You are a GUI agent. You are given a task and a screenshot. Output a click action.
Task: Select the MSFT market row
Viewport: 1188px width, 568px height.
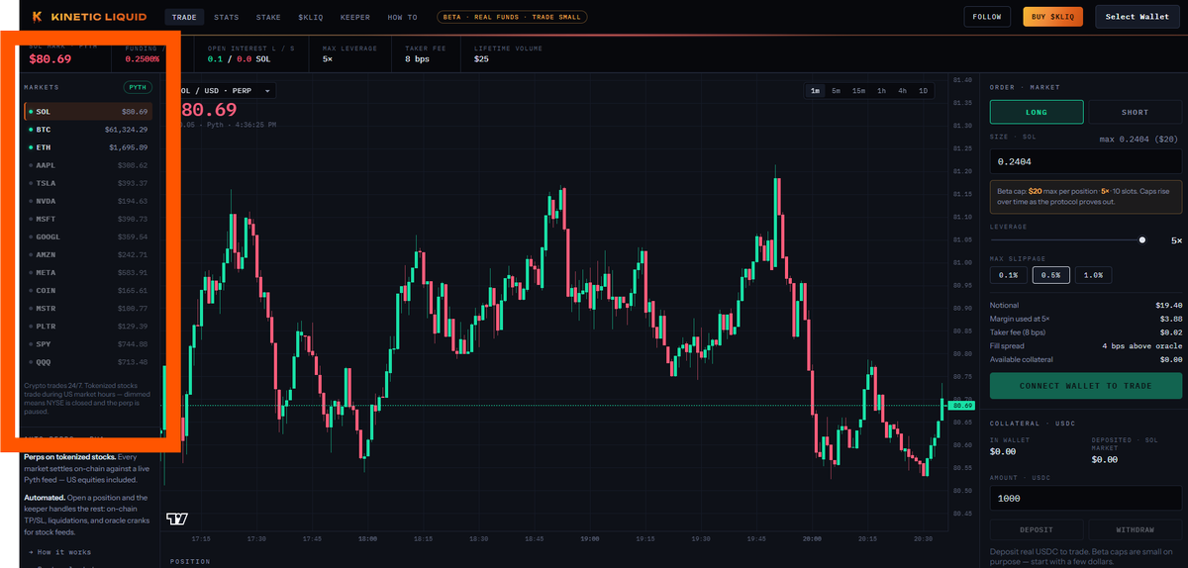(88, 219)
